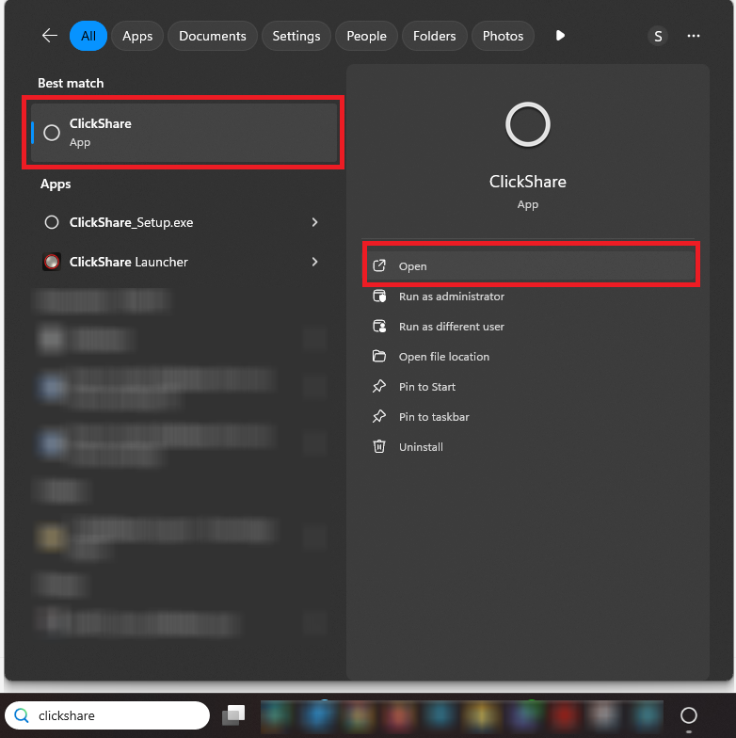The width and height of the screenshot is (736, 738).
Task: Select ClickShare App best match result
Action: click(x=184, y=133)
